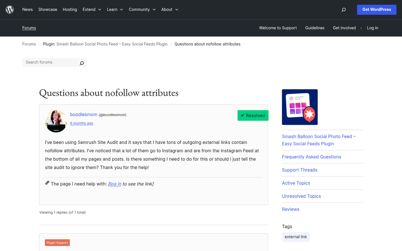The width and height of the screenshot is (402, 251).
Task: Click the Plugin Support badge
Action: click(57, 242)
